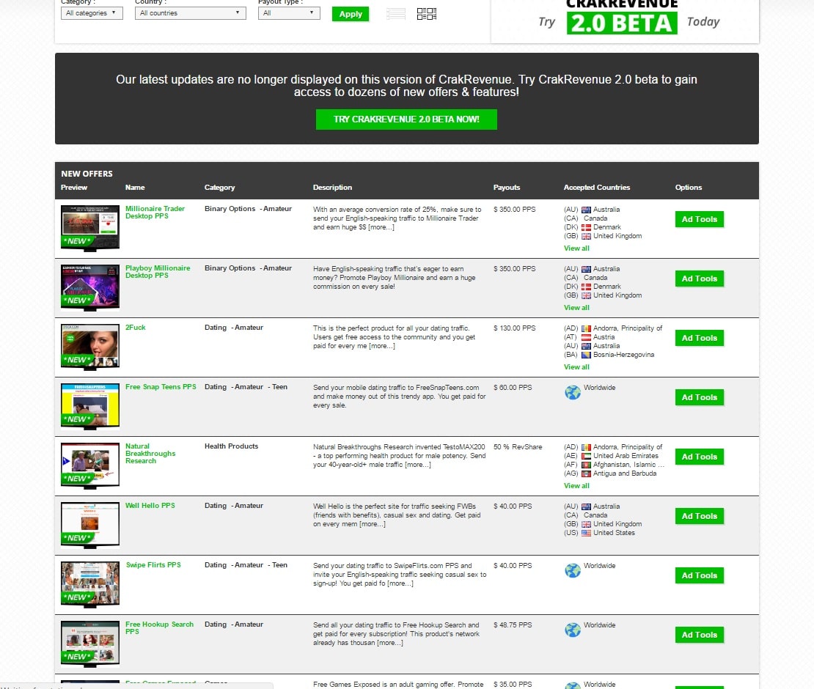814x689 pixels.
Task: Click Ad Tools for Free Hookup Search
Action: tap(700, 635)
